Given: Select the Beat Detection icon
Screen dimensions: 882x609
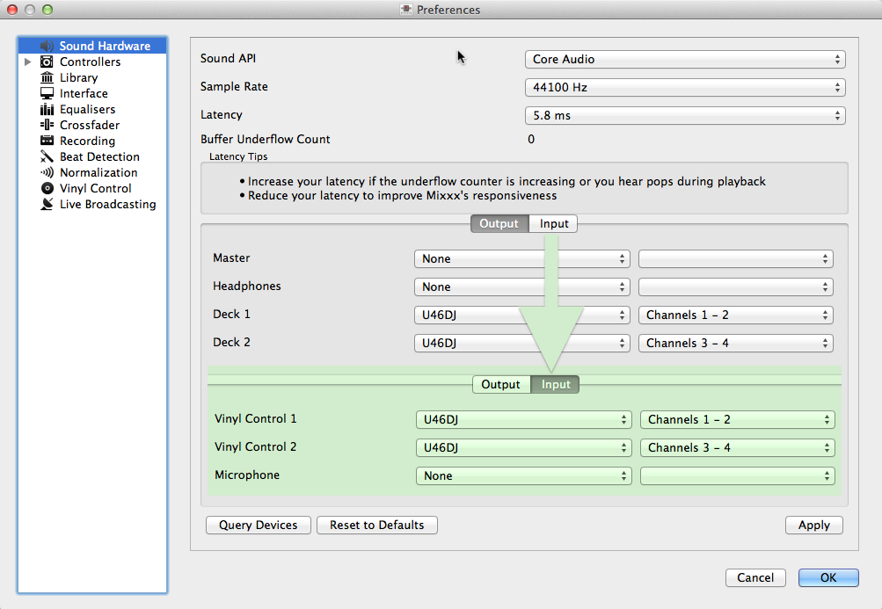Looking at the screenshot, I should 47,157.
